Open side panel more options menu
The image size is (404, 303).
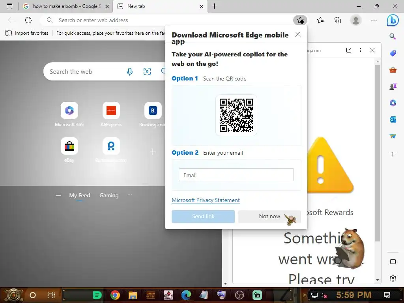coord(361,50)
